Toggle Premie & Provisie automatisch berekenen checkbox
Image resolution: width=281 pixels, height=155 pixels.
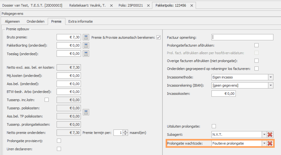pyautogui.click(x=158, y=37)
